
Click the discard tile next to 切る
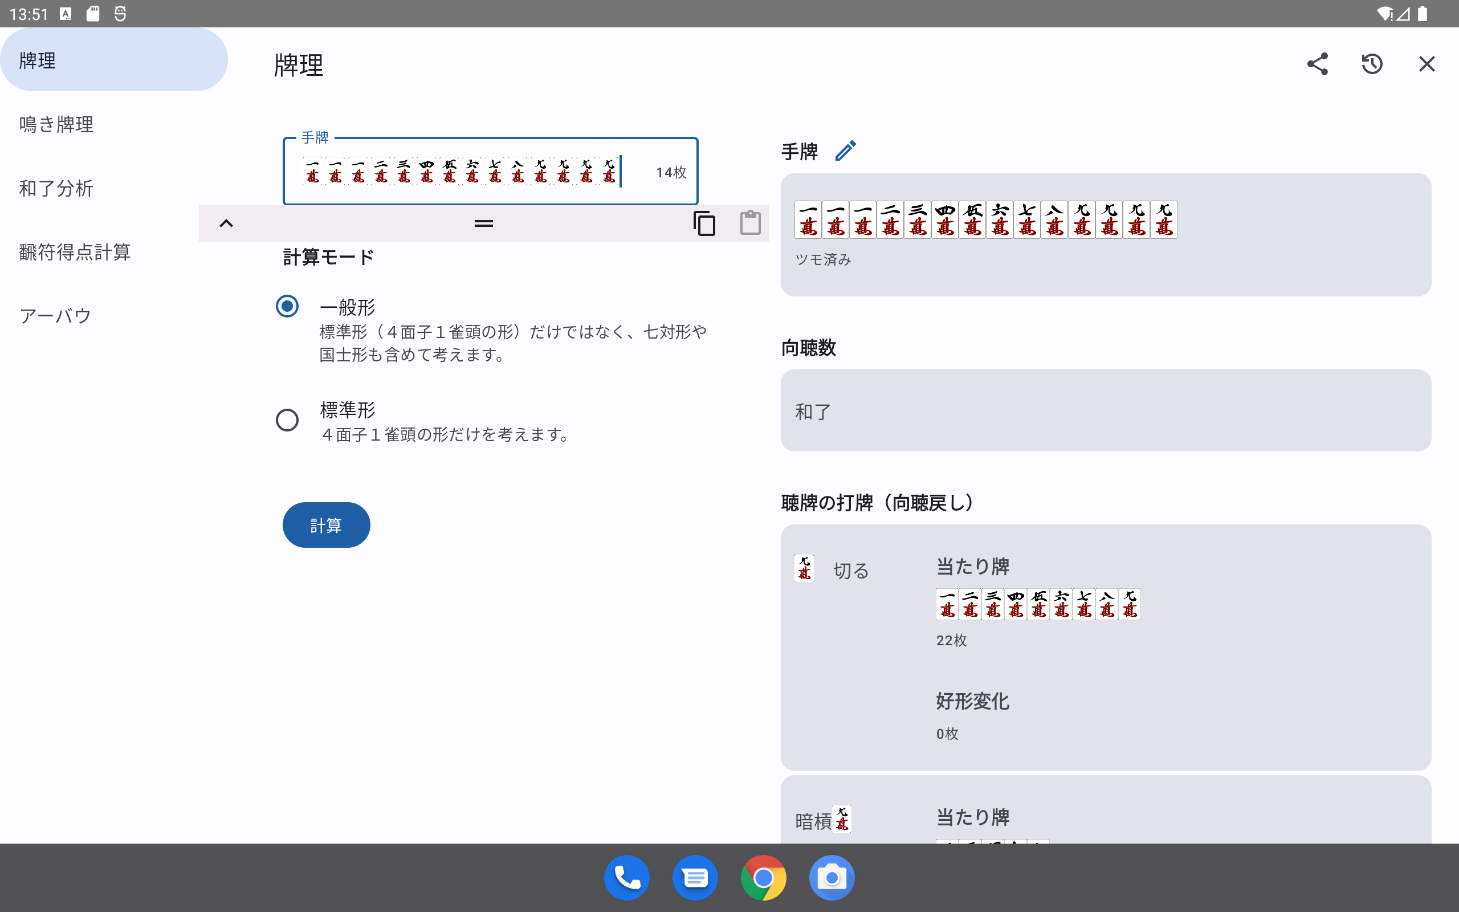click(804, 568)
